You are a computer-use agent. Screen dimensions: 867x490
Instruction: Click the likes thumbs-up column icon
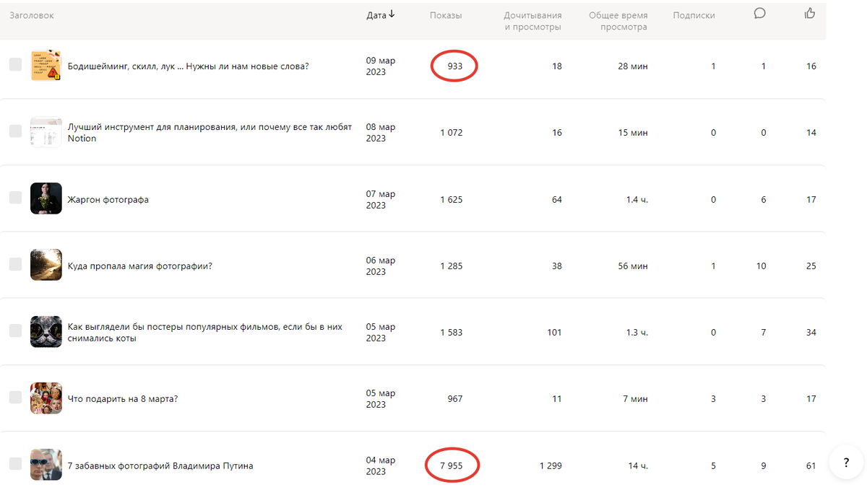[810, 13]
